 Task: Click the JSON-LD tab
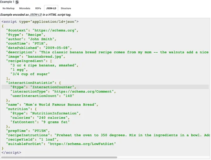tap(51, 8)
